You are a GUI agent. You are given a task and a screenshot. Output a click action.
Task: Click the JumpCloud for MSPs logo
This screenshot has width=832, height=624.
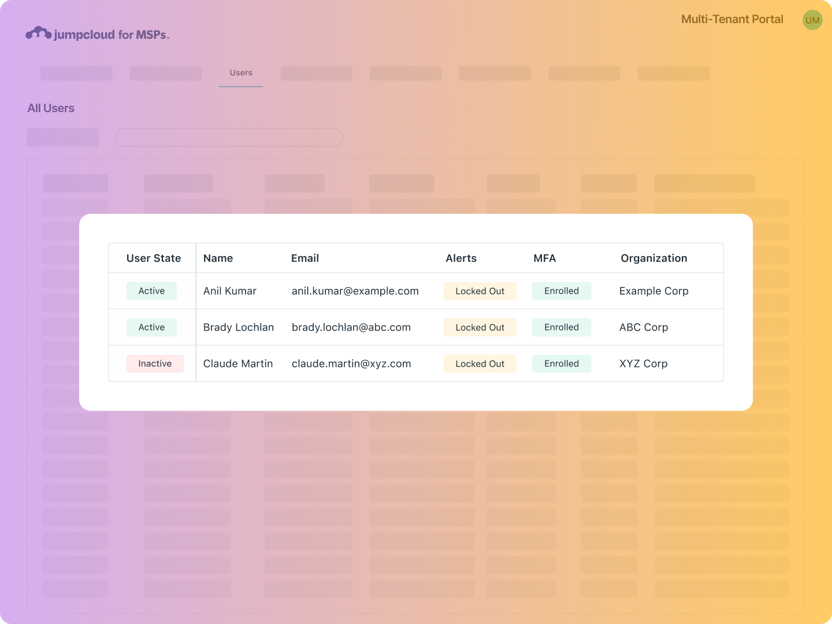[x=98, y=34]
